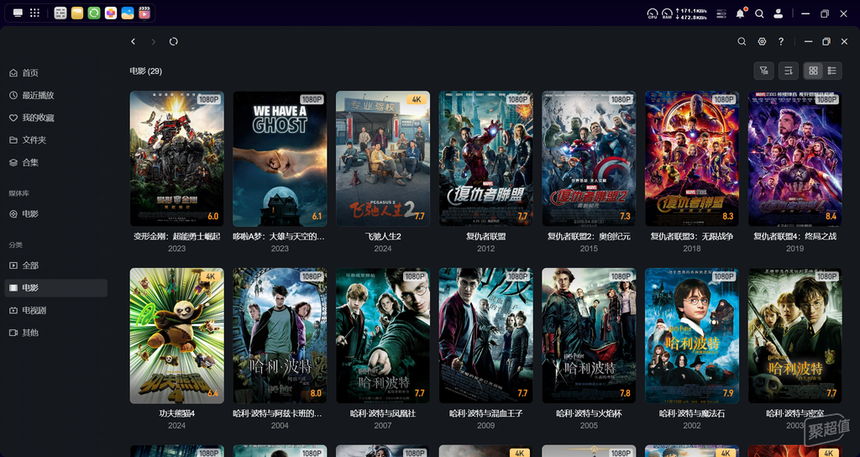Click title 哈利·波特与密室

[794, 413]
